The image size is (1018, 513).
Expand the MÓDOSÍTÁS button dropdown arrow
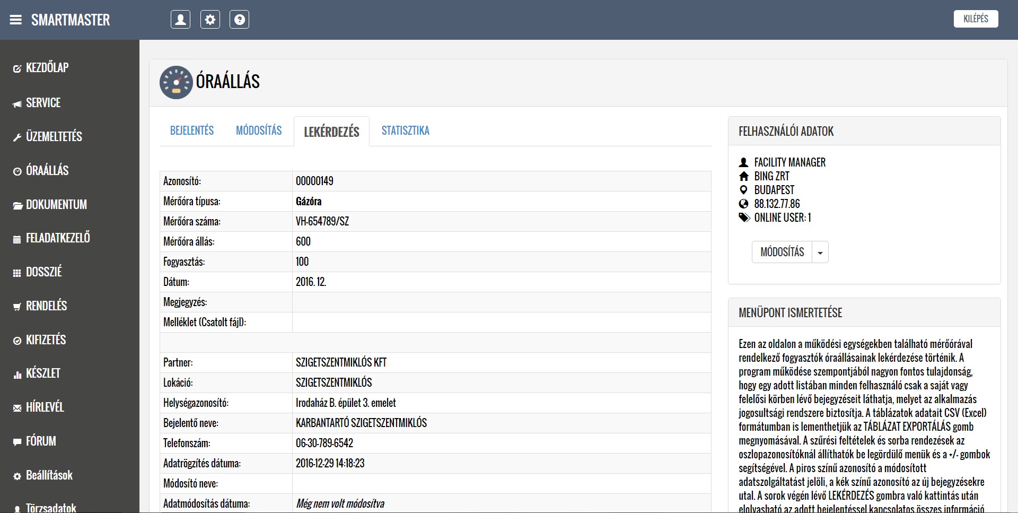pyautogui.click(x=820, y=253)
